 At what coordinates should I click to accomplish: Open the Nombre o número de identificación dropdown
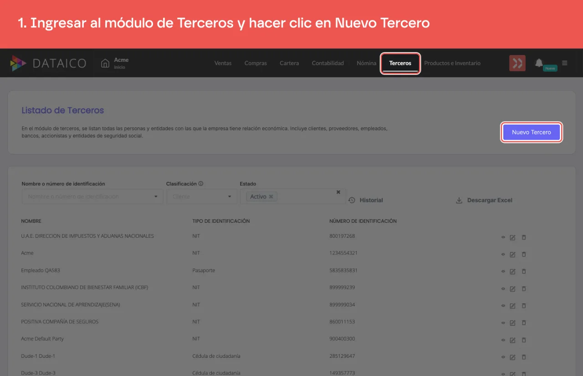point(92,196)
